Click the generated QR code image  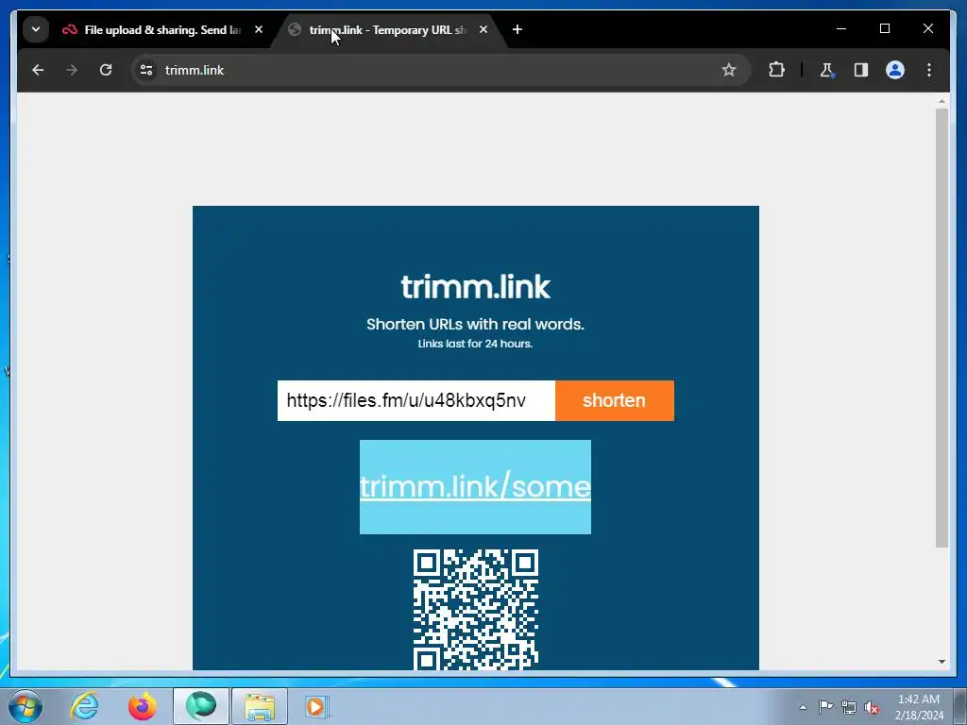476,609
